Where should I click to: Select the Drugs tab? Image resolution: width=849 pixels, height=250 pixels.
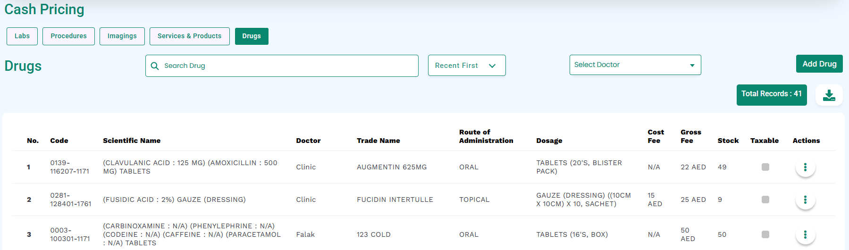point(252,36)
